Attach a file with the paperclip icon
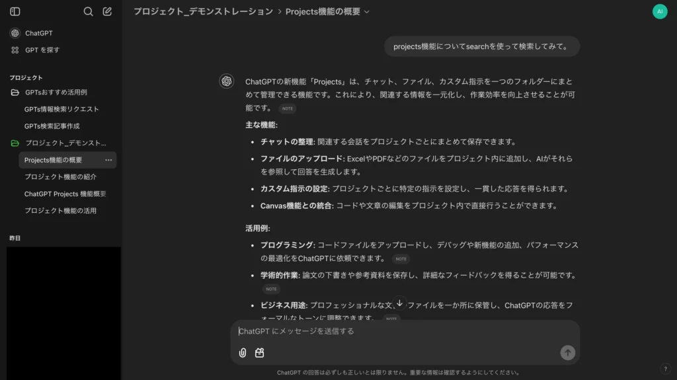Viewport: 677px width, 380px height. tap(243, 353)
